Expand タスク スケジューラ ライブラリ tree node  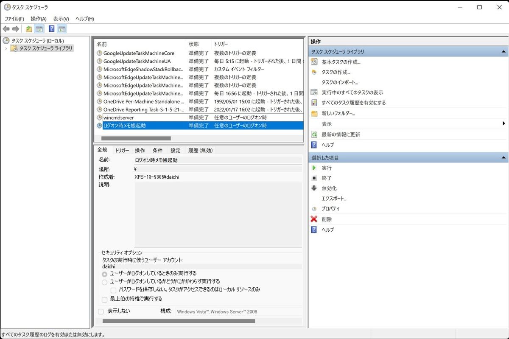(x=6, y=49)
